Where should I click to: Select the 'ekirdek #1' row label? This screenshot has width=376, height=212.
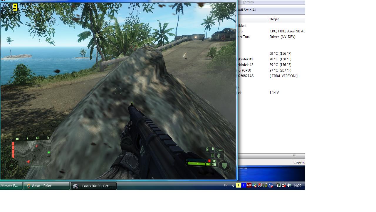(x=245, y=59)
